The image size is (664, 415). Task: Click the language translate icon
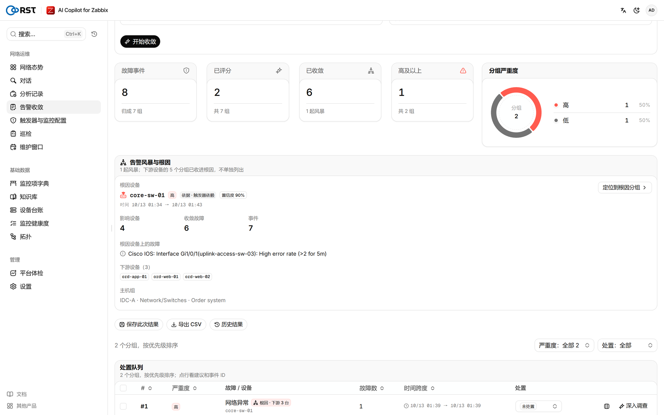coord(623,10)
